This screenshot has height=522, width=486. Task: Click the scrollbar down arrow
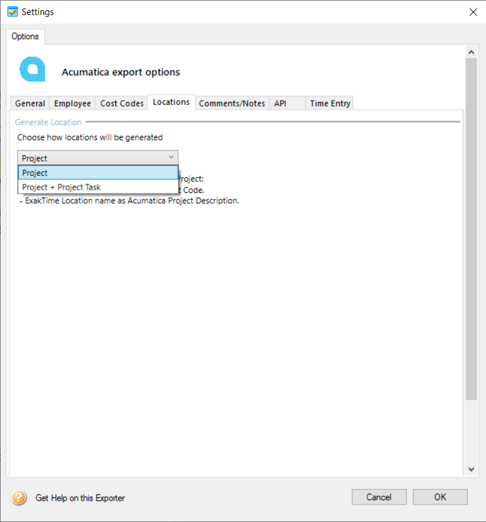(471, 470)
